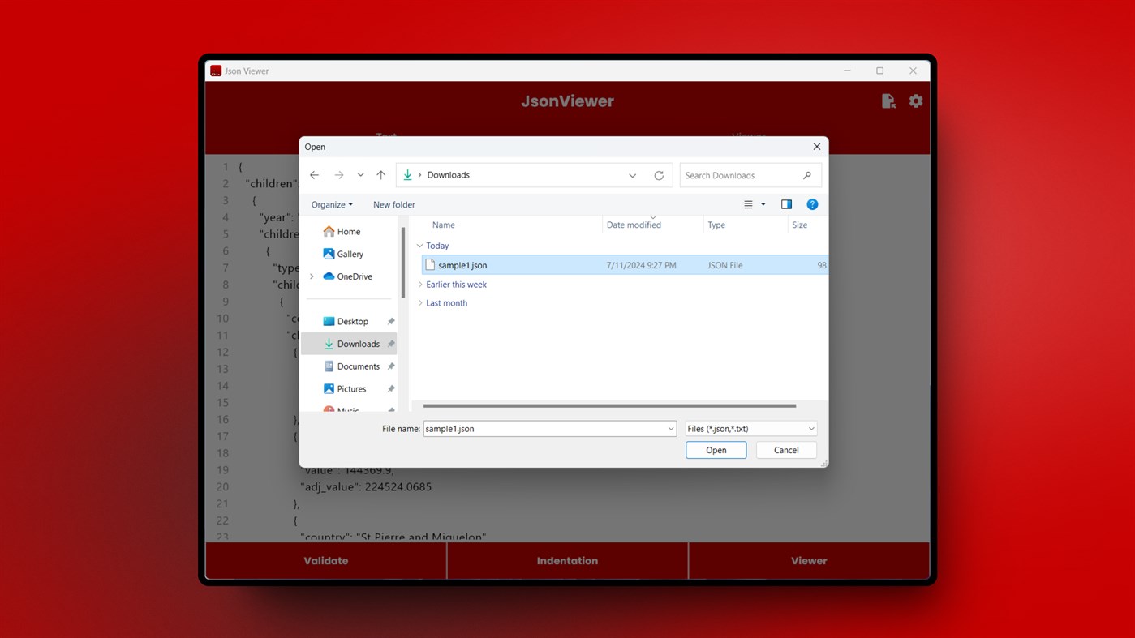1135x638 pixels.
Task: Open Desktop in quick access
Action: click(353, 321)
